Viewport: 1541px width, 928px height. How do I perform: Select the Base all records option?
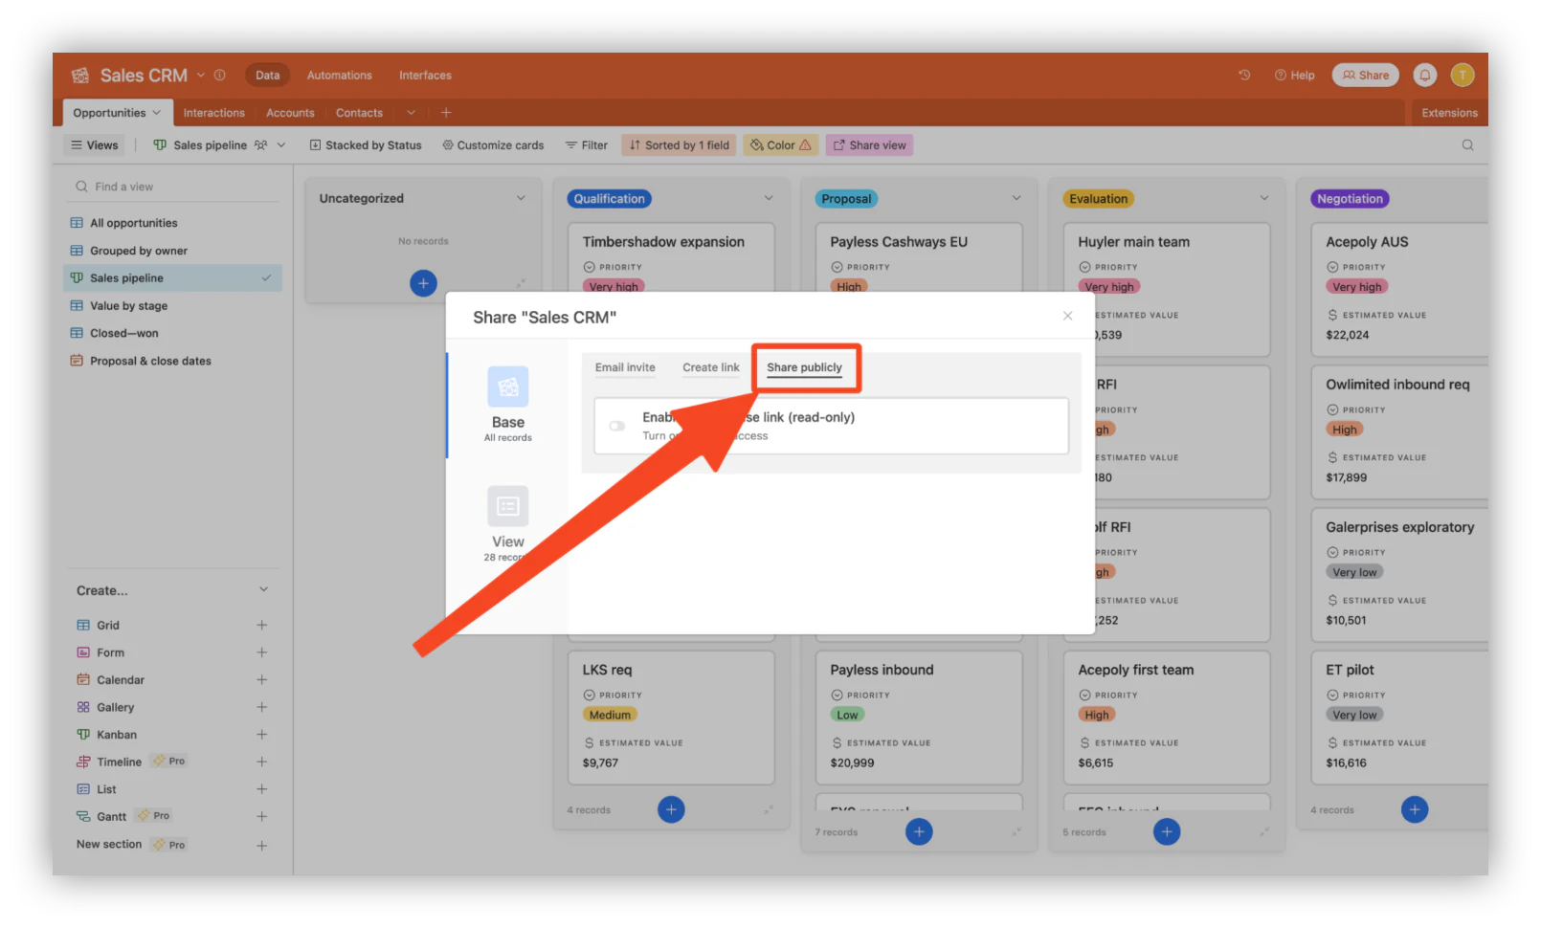[508, 405]
